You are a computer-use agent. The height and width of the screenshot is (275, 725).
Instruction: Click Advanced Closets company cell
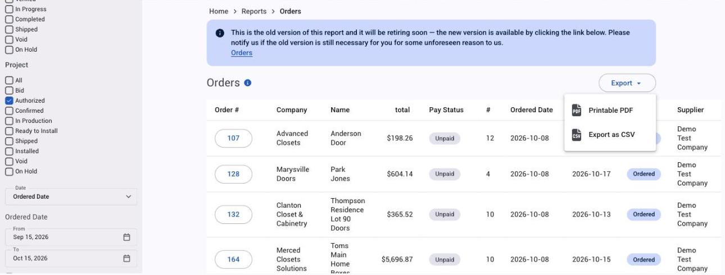point(292,138)
